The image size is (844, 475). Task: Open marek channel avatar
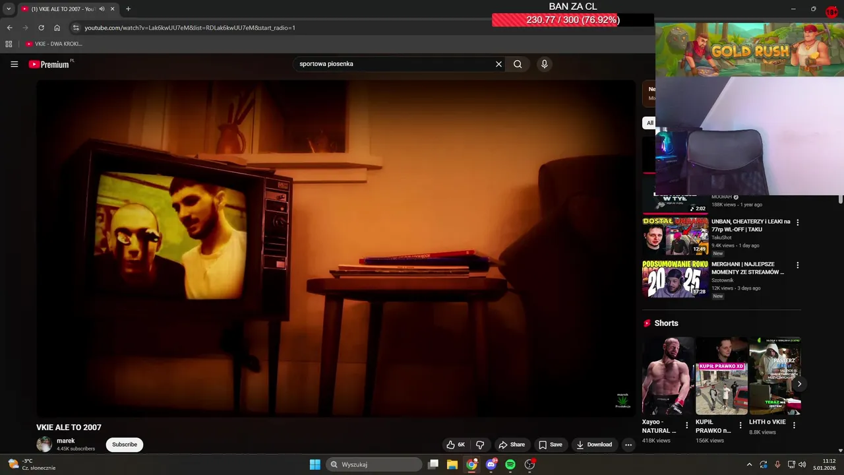click(x=44, y=444)
